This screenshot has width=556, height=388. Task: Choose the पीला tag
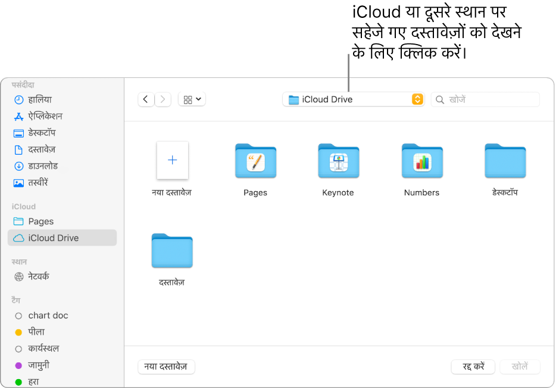[63, 332]
